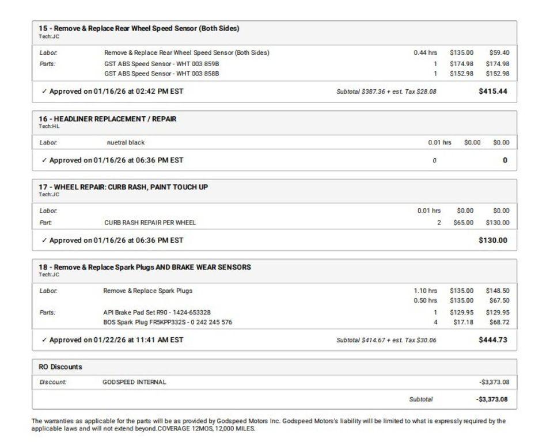
Task: Select the Headliner Replacement / Repair heading
Action: click(x=108, y=119)
